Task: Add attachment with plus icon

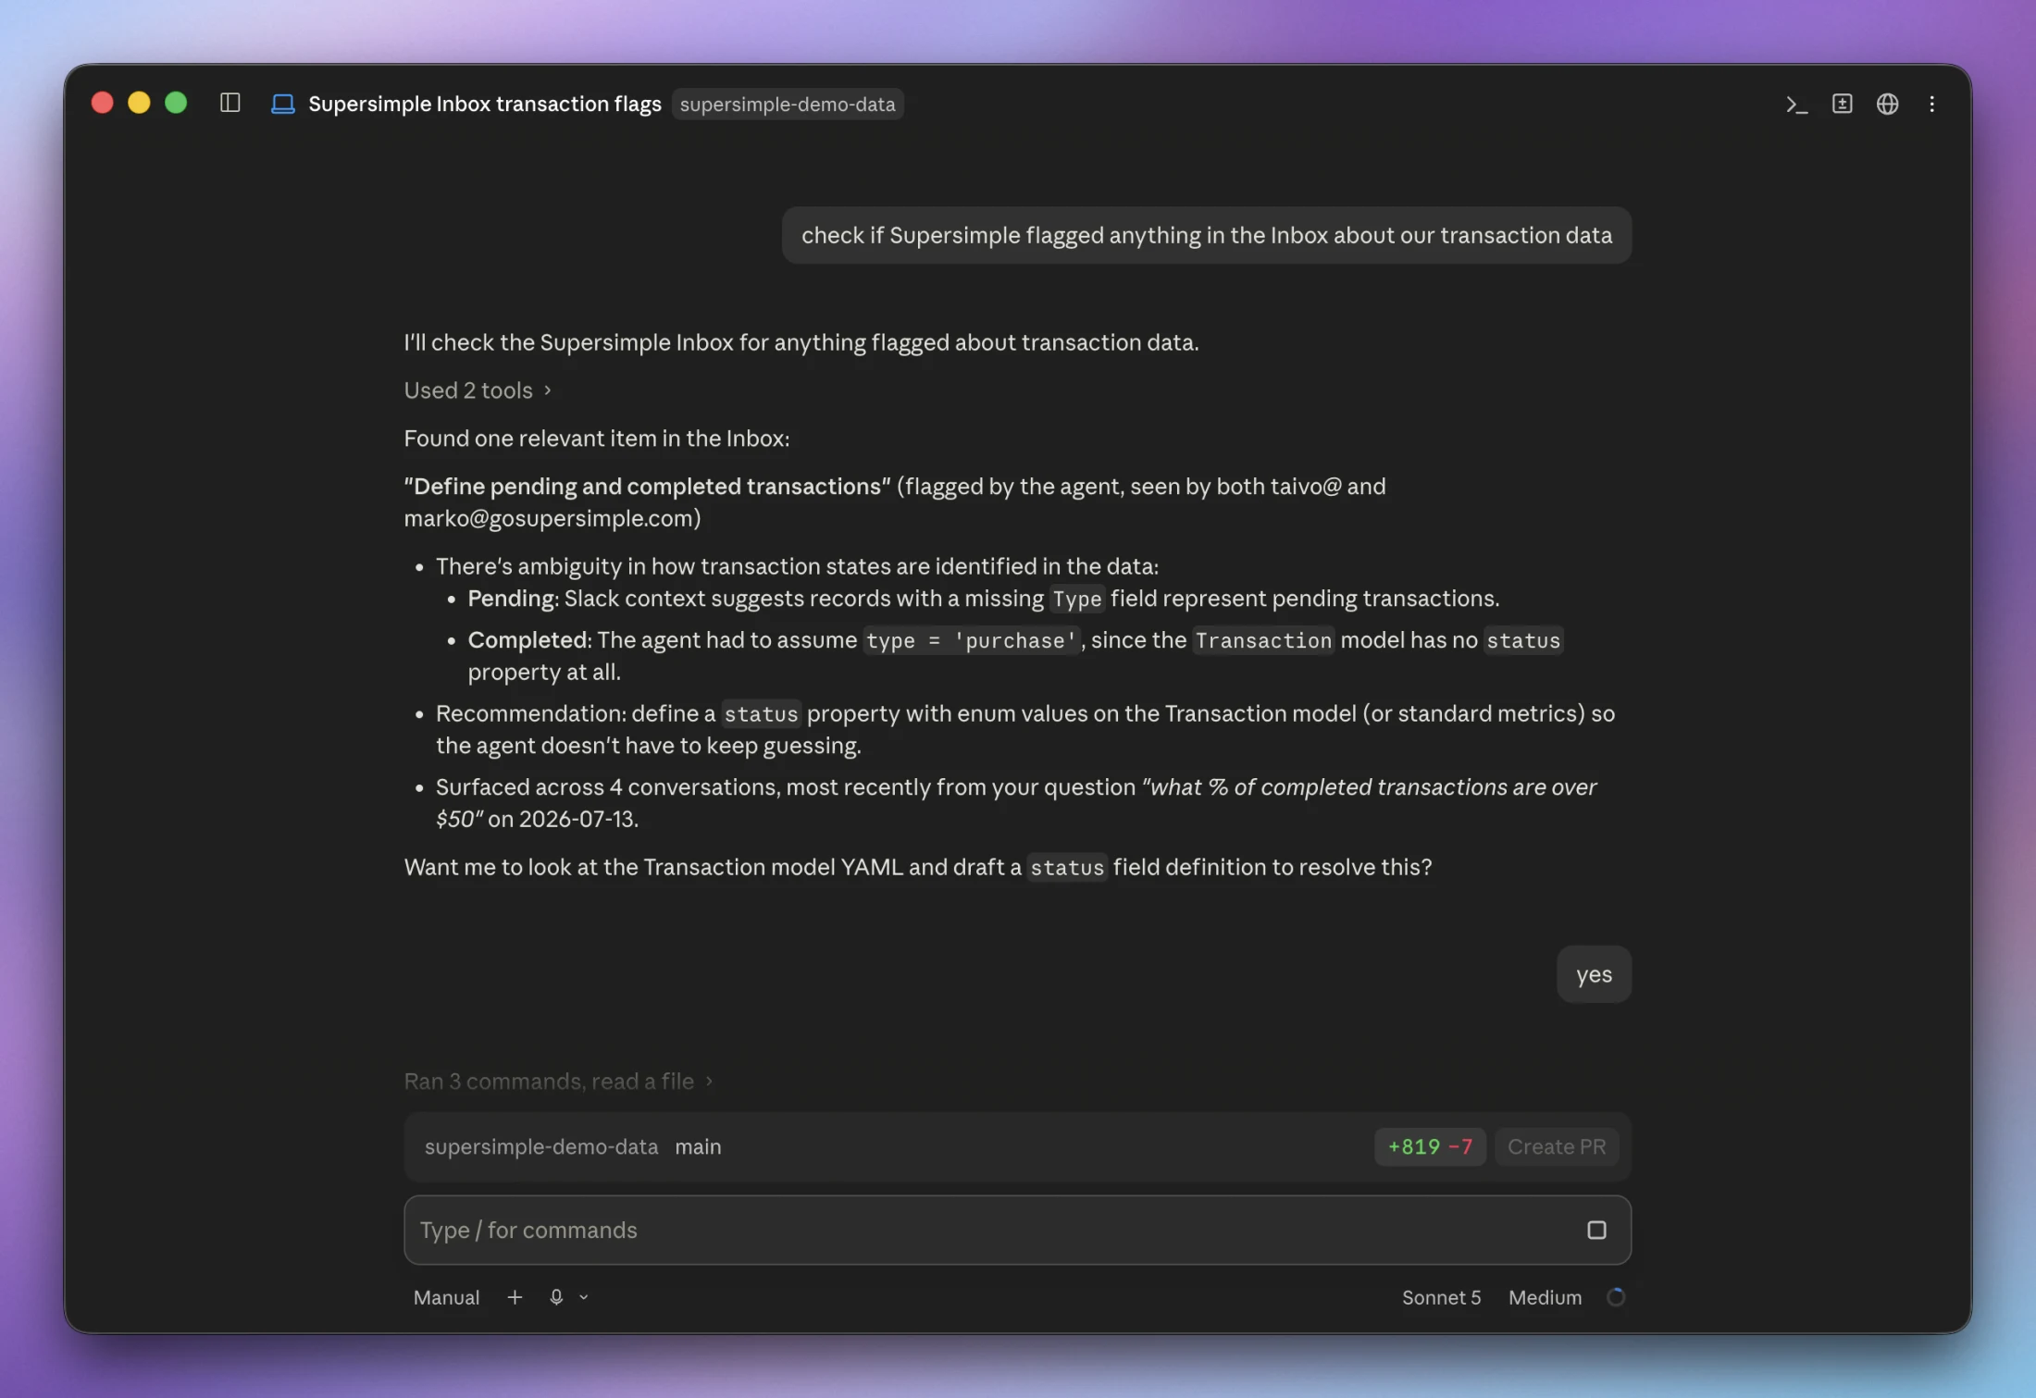Action: click(x=515, y=1297)
